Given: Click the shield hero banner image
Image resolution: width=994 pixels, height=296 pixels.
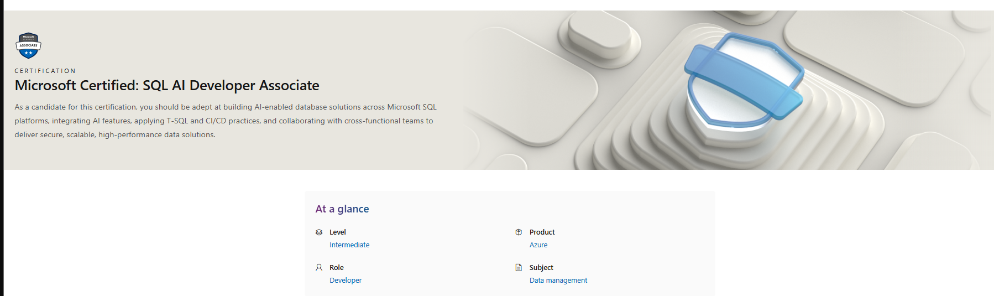Looking at the screenshot, I should [728, 90].
